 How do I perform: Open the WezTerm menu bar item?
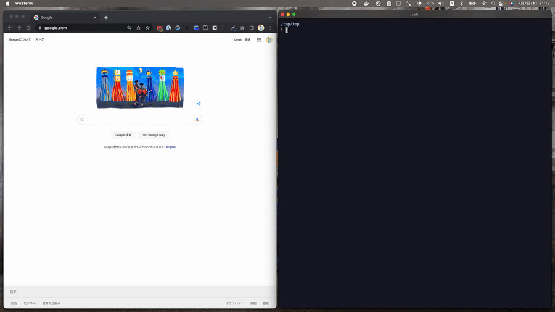23,3
